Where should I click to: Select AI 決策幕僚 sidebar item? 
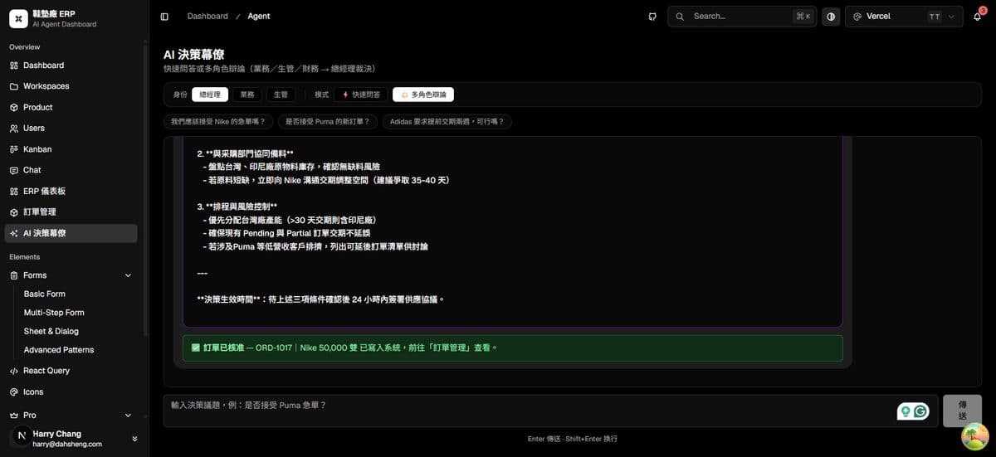pyautogui.click(x=71, y=234)
